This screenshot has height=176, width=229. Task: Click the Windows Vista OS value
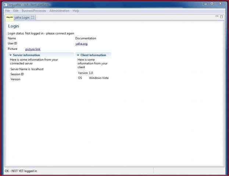point(99,78)
